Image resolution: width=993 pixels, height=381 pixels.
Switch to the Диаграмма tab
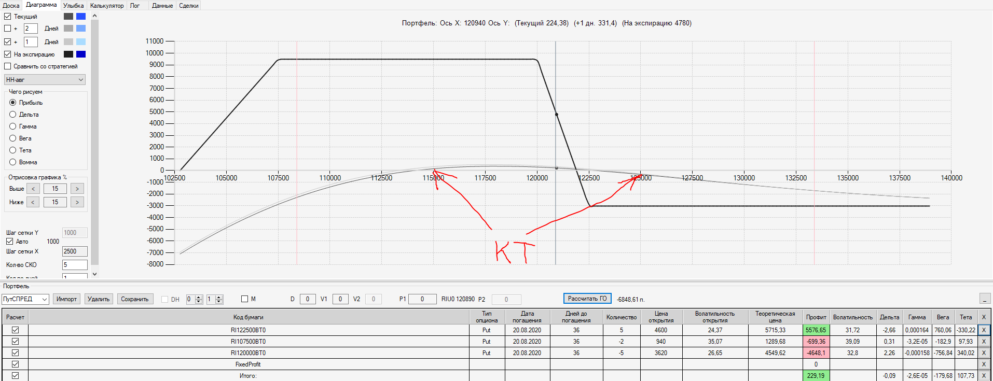click(x=42, y=5)
